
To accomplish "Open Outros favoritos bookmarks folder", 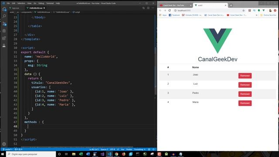I will click(x=269, y=15).
